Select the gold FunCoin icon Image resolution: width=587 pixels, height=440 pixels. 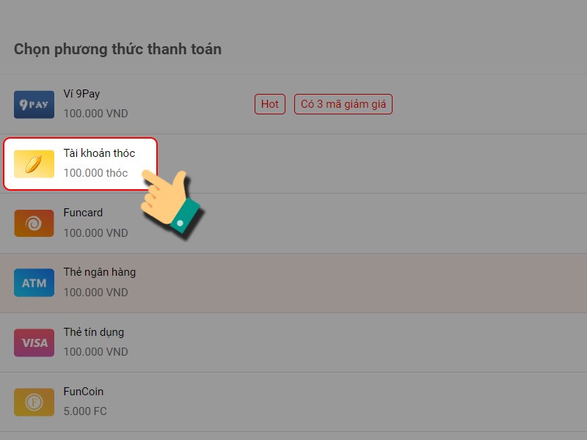pyautogui.click(x=34, y=402)
